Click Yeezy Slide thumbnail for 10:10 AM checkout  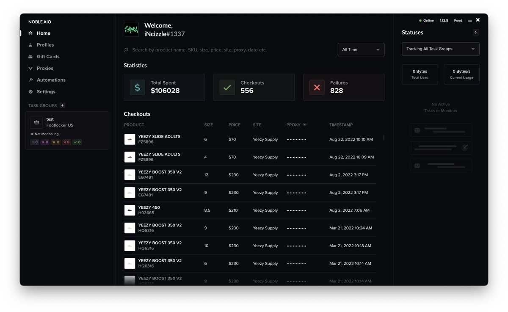(130, 139)
